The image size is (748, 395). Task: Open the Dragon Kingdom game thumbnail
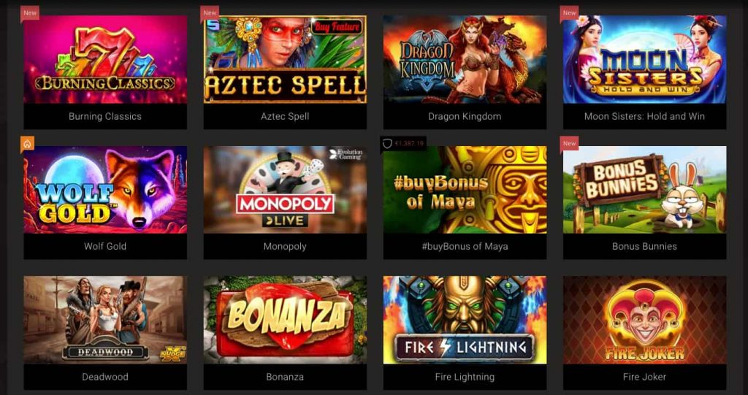465,60
